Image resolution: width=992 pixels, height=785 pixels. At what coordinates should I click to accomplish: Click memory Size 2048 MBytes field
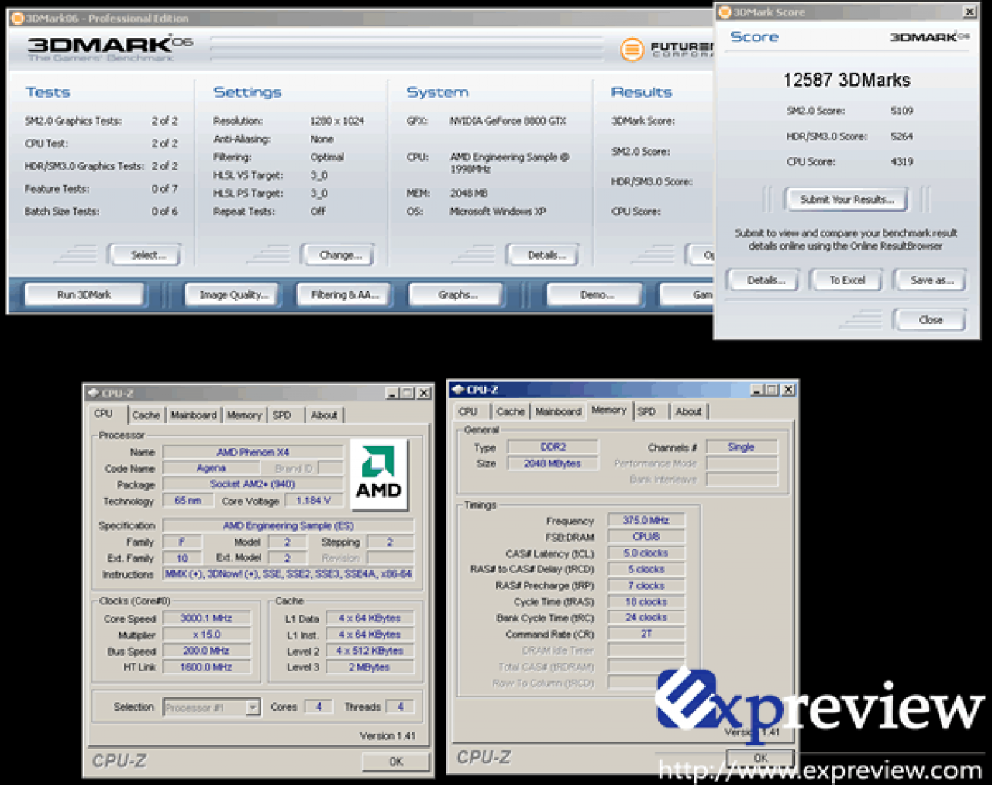pos(553,463)
